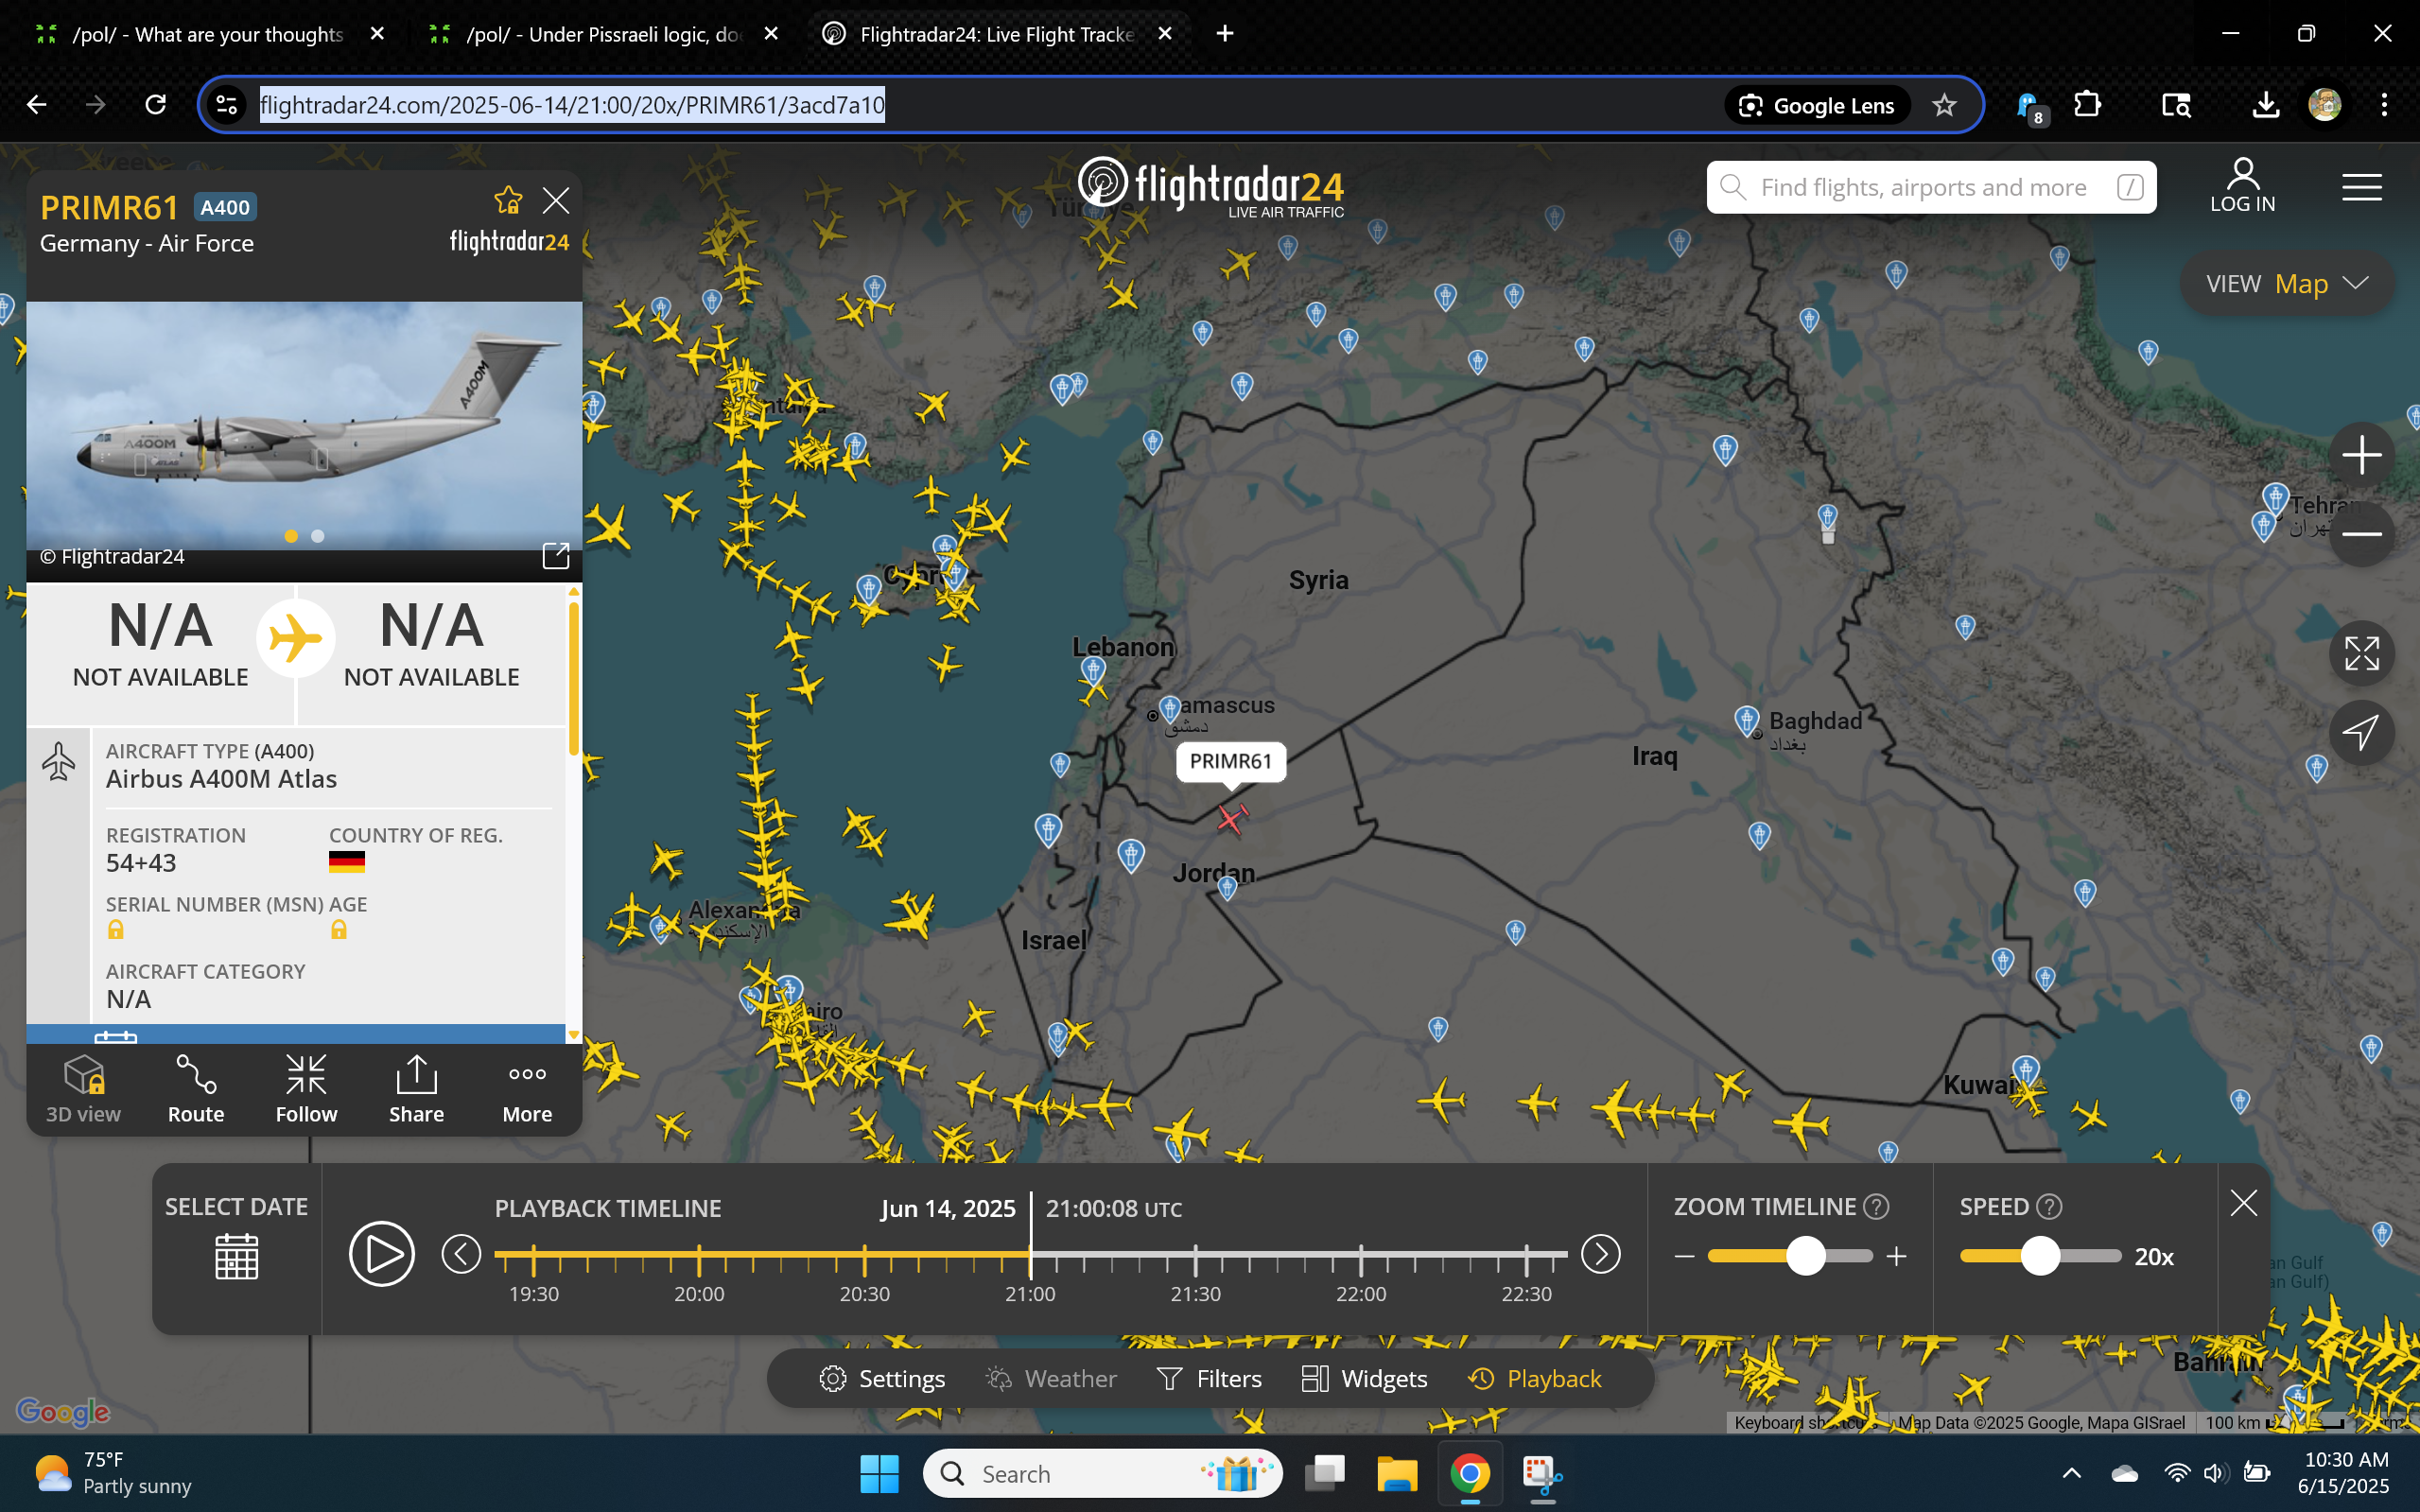2420x1512 pixels.
Task: Follow the PRIMR61 aircraft
Action: [x=306, y=1089]
